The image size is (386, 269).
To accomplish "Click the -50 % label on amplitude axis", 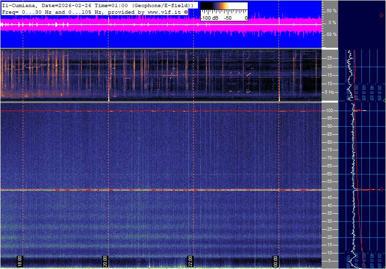I will [x=331, y=35].
